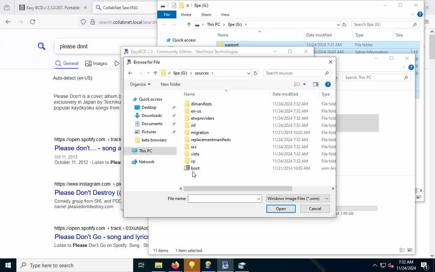Select Network in dialog sidebar

point(146,162)
